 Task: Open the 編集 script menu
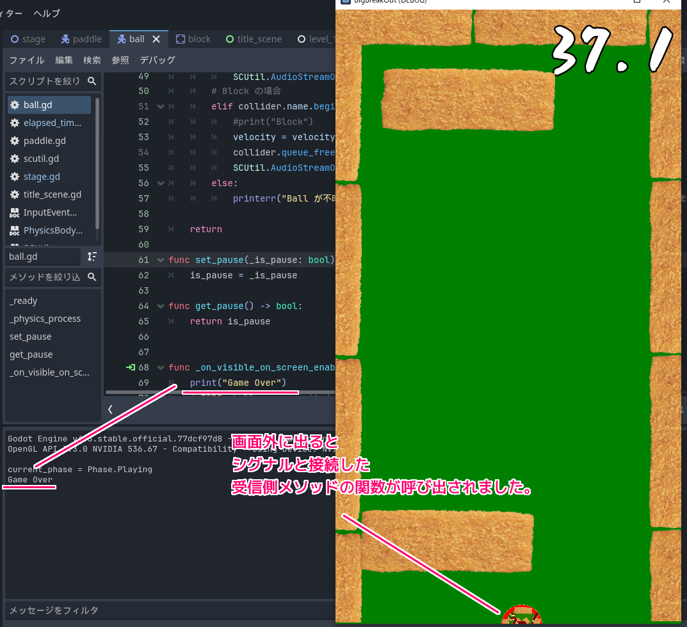pyautogui.click(x=64, y=60)
